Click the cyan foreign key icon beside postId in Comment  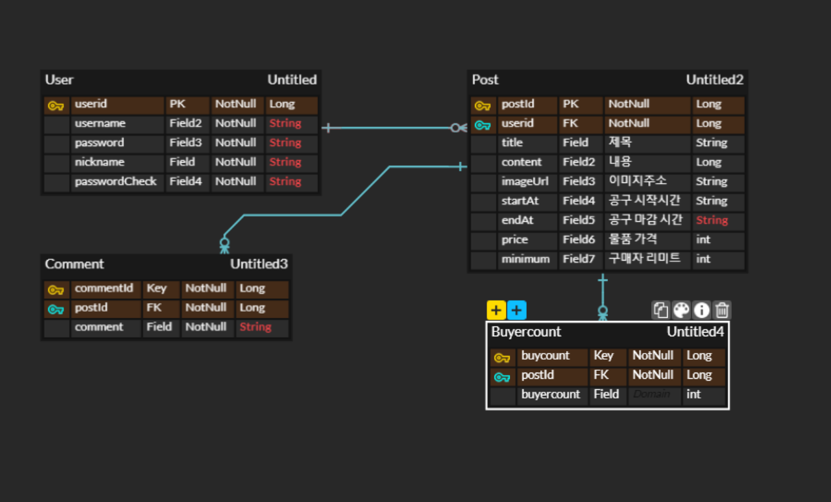(x=56, y=309)
